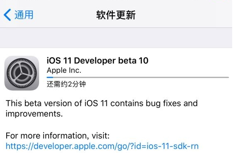Image resolution: width=233 pixels, height=153 pixels.
Task: Tap the word 'improvements.' in the description
Action: tap(34, 114)
